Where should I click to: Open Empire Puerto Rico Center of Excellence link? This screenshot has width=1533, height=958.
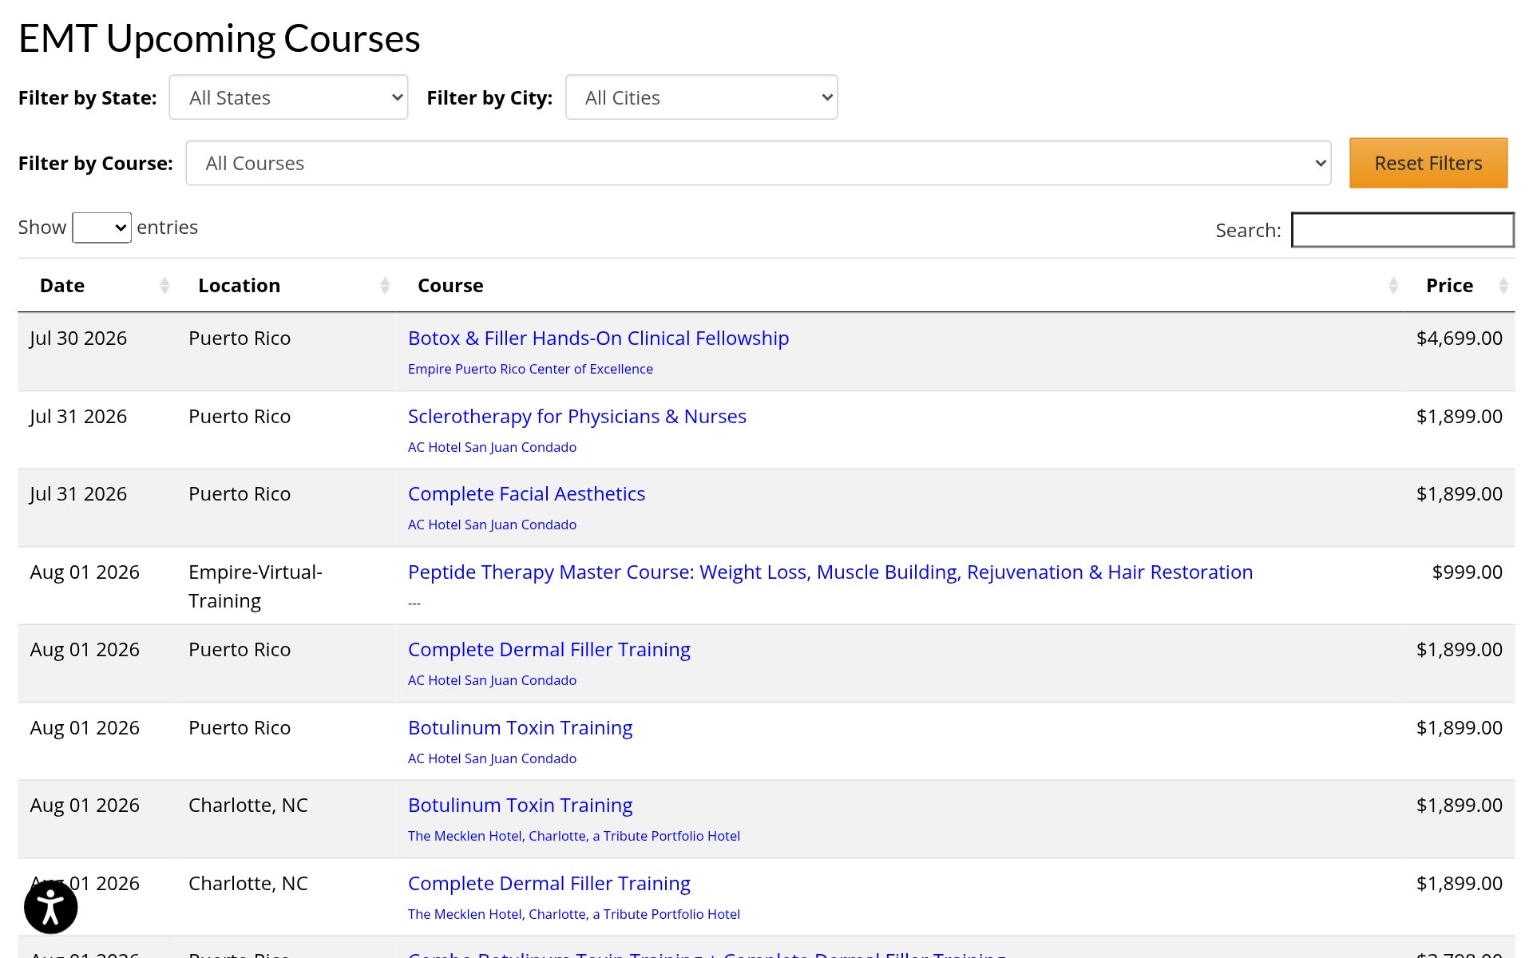(530, 369)
